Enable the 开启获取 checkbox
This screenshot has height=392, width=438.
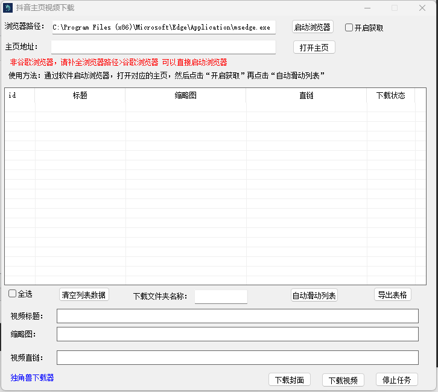point(349,28)
